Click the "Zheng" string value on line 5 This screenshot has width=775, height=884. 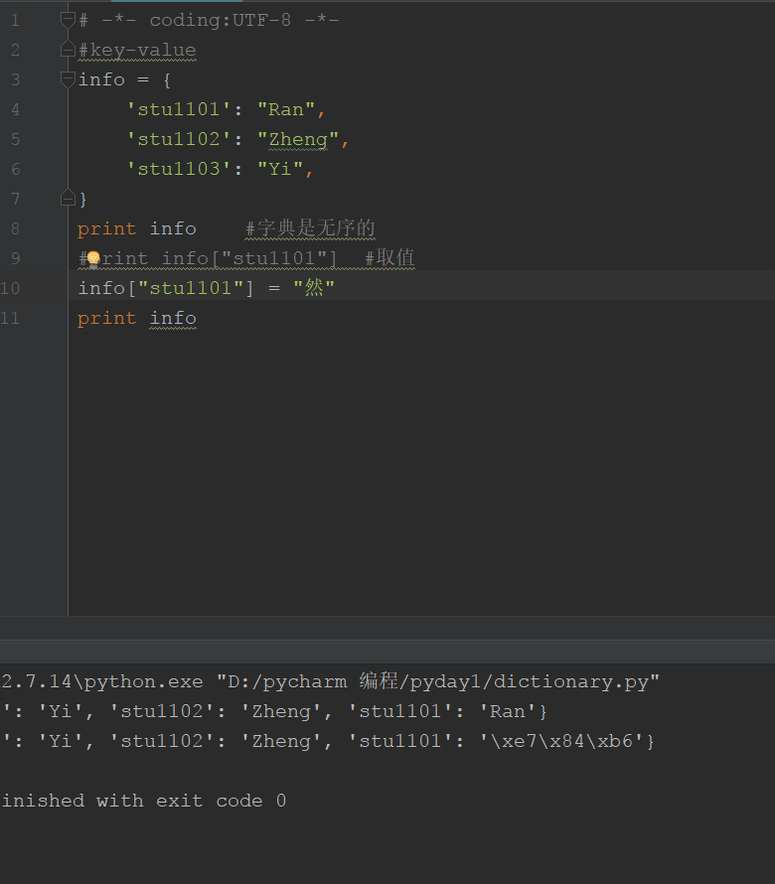click(298, 139)
